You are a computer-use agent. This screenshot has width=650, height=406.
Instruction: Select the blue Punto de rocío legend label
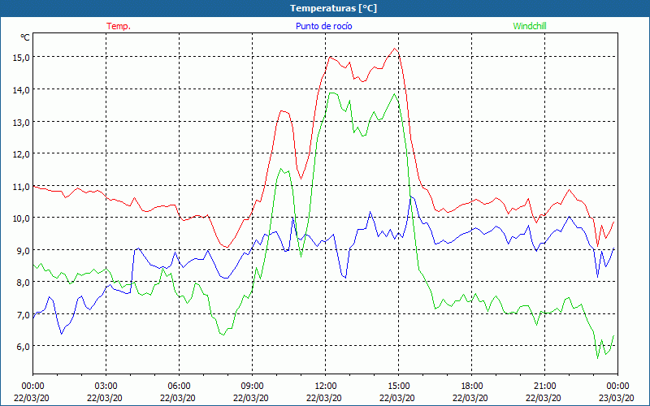323,26
